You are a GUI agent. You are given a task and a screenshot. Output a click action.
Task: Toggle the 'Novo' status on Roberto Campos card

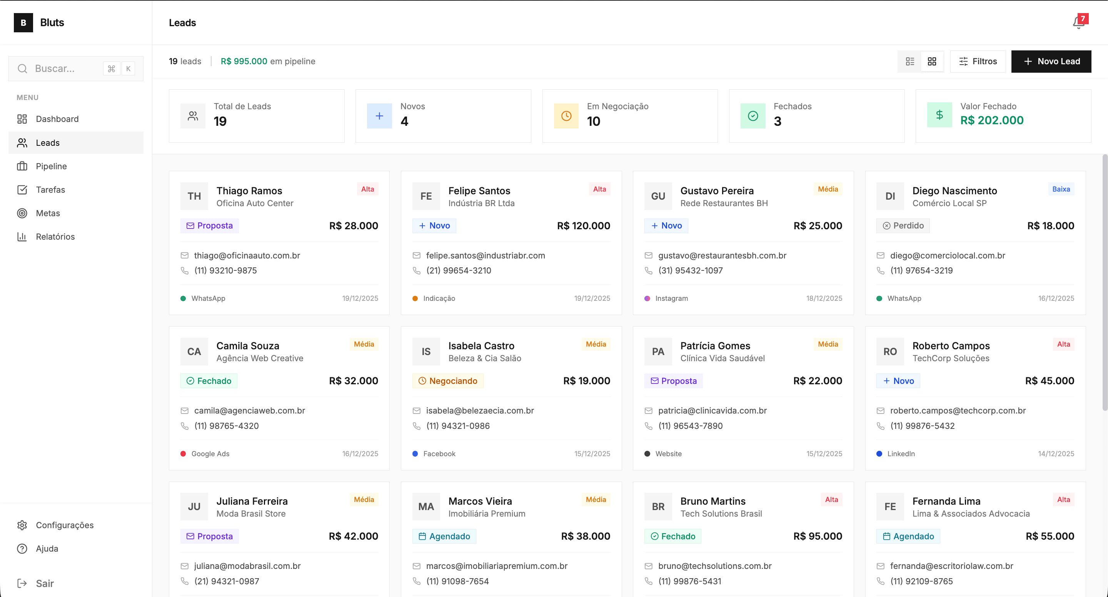point(898,381)
